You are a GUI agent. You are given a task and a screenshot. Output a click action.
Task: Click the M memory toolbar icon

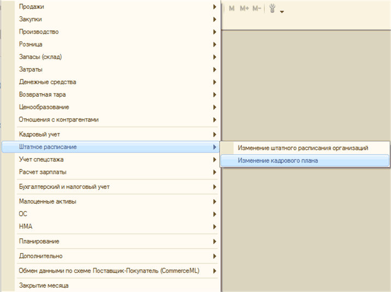[x=232, y=9]
